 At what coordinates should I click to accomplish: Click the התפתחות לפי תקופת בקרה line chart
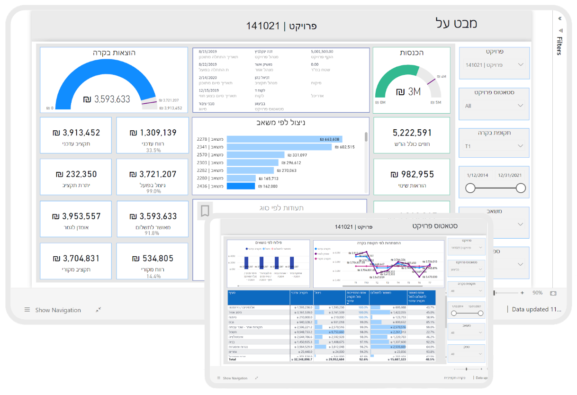coord(379,264)
